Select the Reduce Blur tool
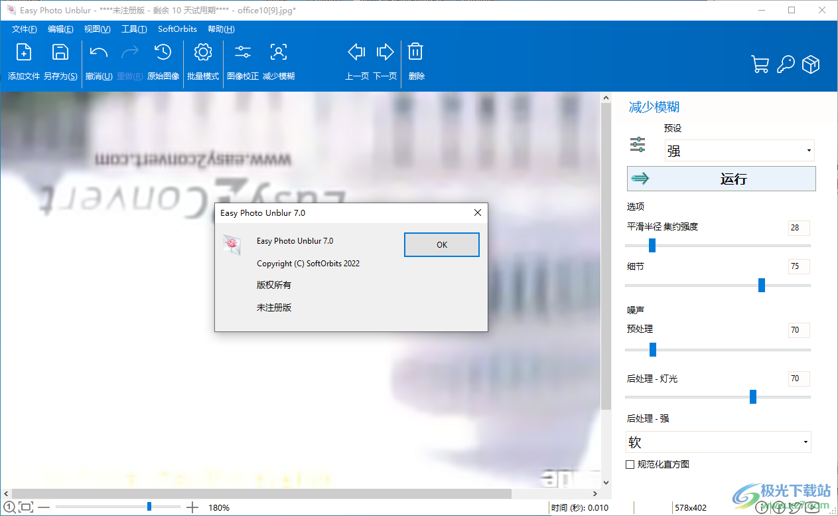Image resolution: width=838 pixels, height=516 pixels. (279, 52)
